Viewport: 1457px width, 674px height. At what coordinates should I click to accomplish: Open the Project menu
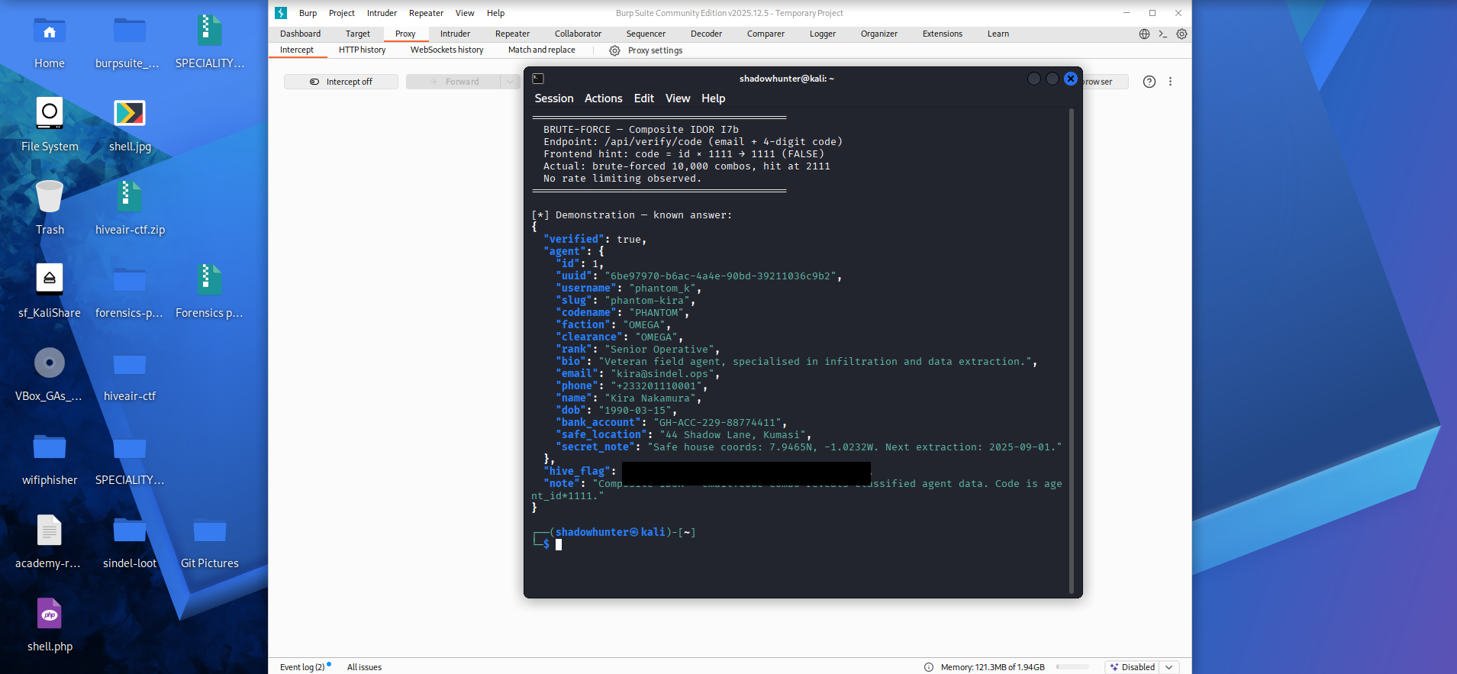pos(342,13)
